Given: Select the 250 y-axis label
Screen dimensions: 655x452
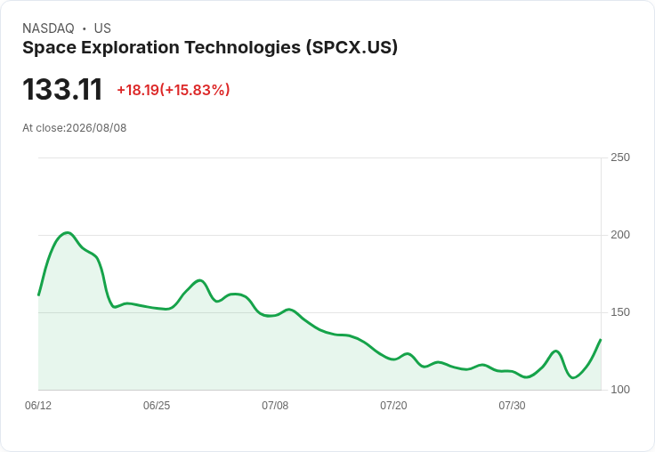Looking at the screenshot, I should tap(620, 157).
